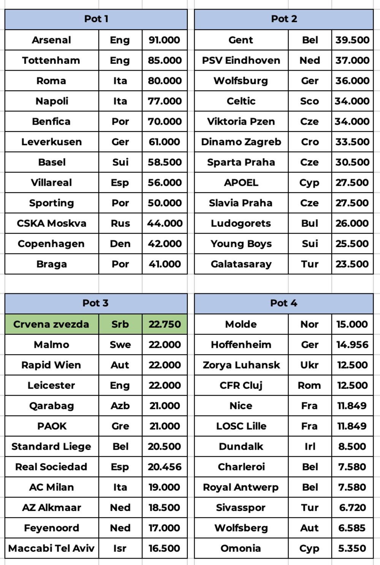Viewport: 380px width, 565px height.
Task: Select the green 22.750 cell
Action: point(165,324)
